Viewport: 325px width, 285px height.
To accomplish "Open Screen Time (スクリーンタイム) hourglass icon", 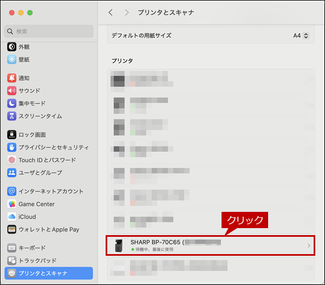I will tap(12, 116).
